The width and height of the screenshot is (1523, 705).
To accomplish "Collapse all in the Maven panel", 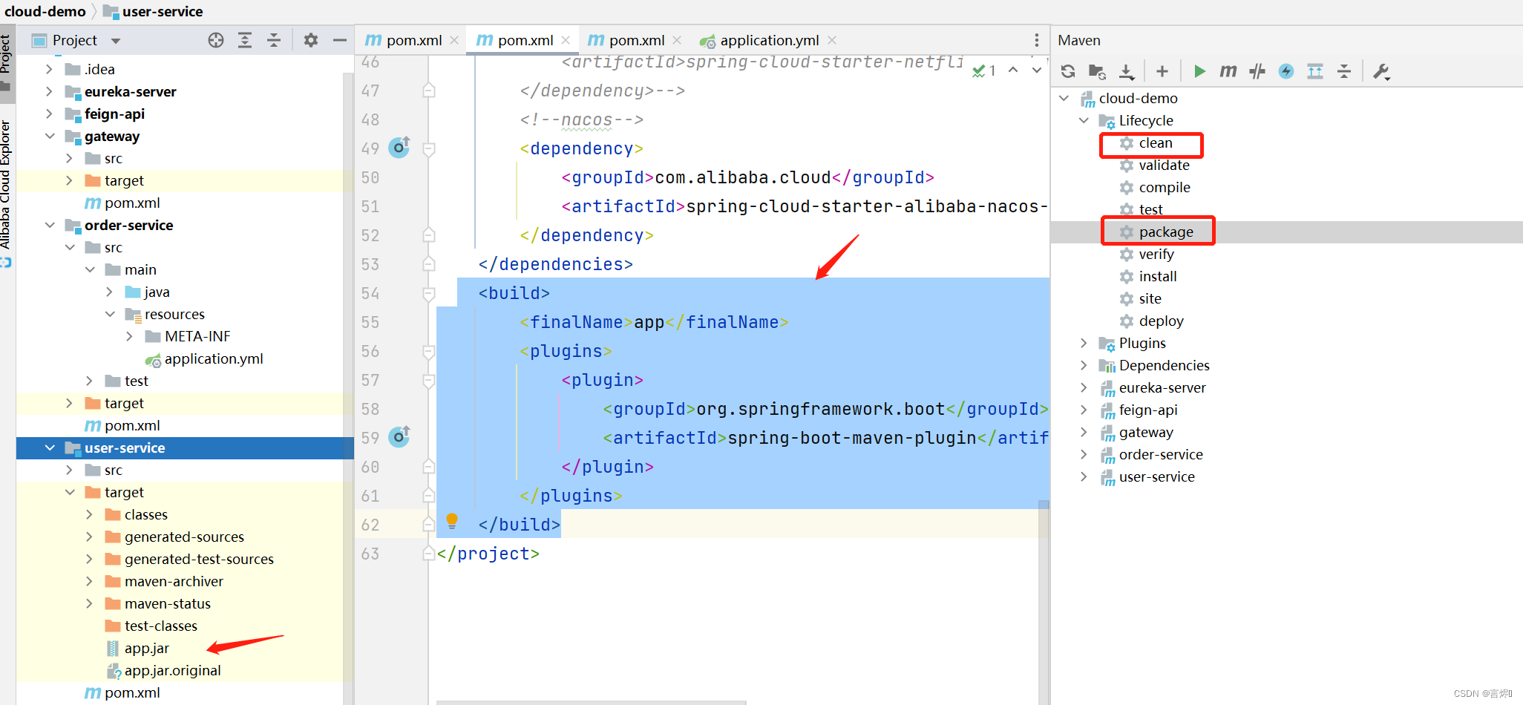I will pyautogui.click(x=1344, y=71).
